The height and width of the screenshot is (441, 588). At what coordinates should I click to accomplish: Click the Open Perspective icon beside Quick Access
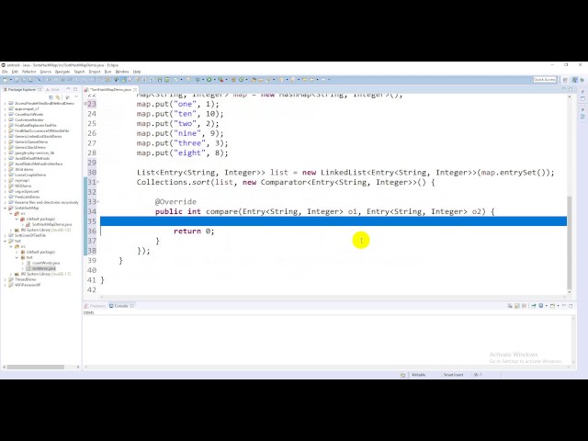coord(565,80)
